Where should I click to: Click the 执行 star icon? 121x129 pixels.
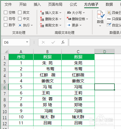(20, 25)
